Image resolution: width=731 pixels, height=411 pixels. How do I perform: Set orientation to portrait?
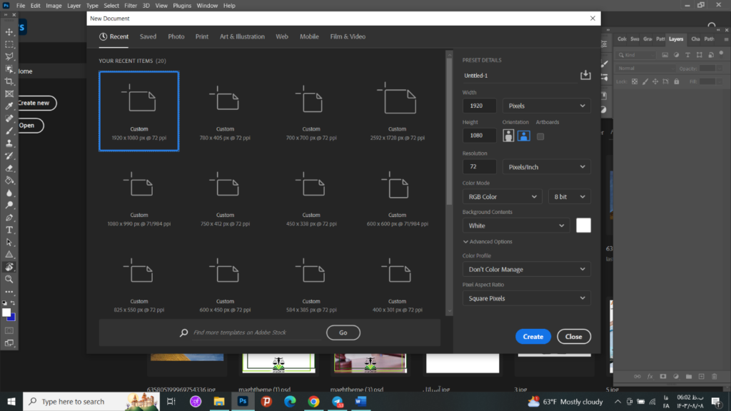pyautogui.click(x=508, y=136)
